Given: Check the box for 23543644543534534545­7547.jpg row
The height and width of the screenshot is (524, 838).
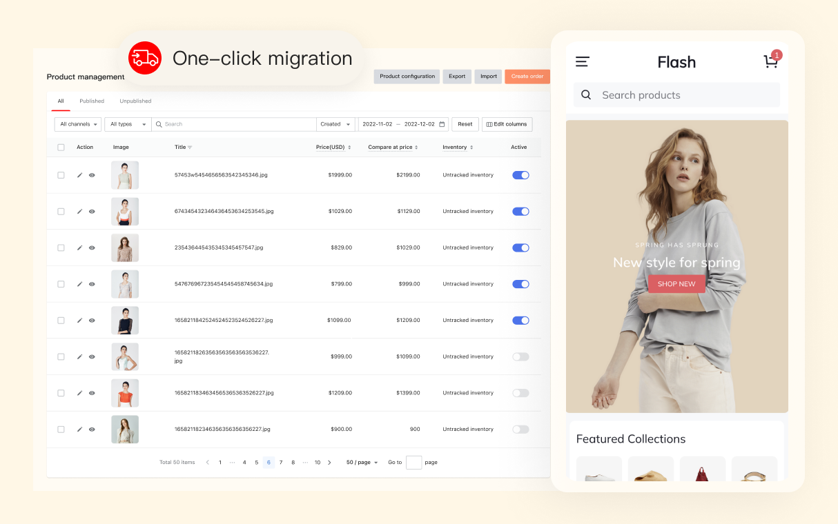Looking at the screenshot, I should coord(61,248).
